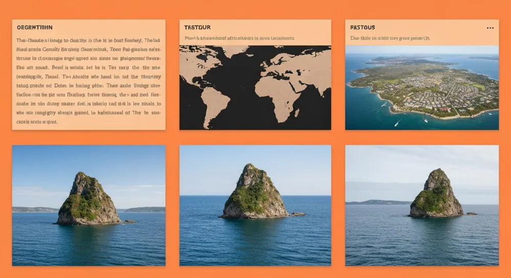Open the bottom-right rocky island photo
This screenshot has height=278, width=511.
click(422, 205)
